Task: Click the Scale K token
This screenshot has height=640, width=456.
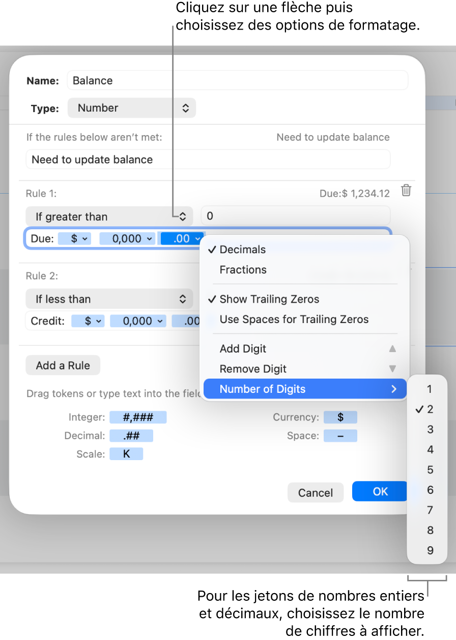Action: pyautogui.click(x=126, y=454)
